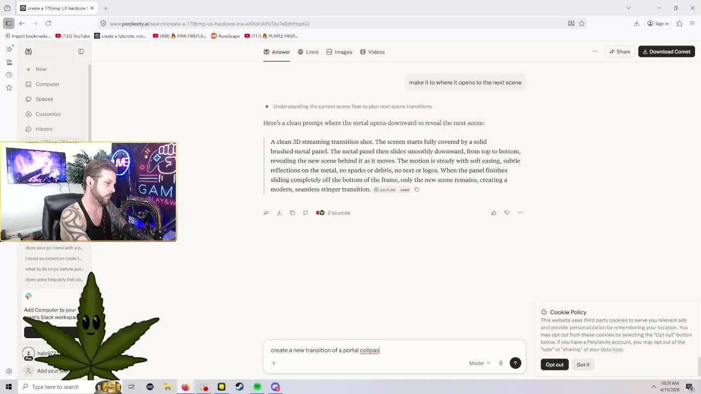Show hidden system tray icons
This screenshot has height=394, width=701.
click(653, 387)
